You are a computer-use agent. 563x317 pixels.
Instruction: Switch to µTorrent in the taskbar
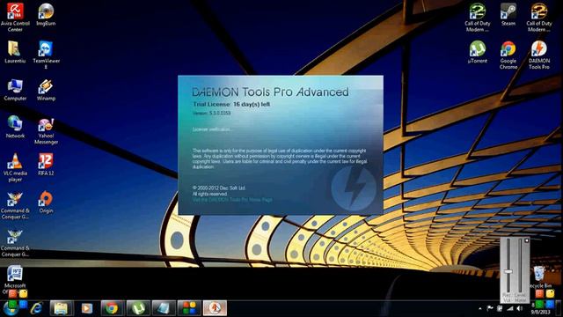[x=138, y=308]
